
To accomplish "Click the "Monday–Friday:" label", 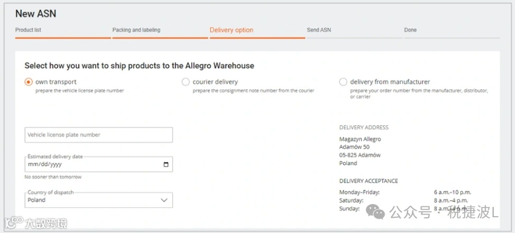I will tap(359, 192).
